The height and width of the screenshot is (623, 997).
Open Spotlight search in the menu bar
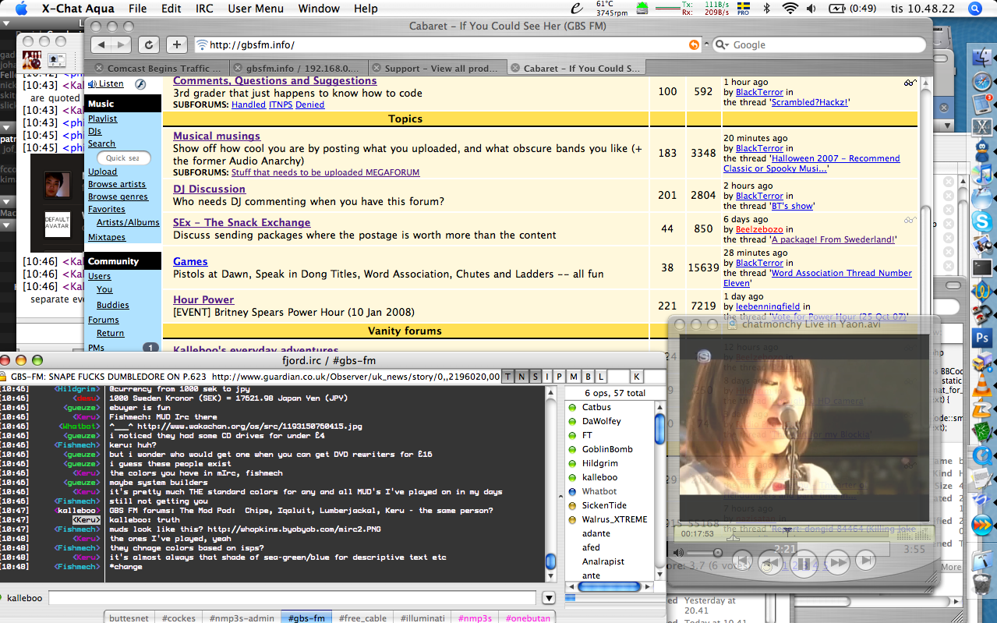(x=975, y=9)
